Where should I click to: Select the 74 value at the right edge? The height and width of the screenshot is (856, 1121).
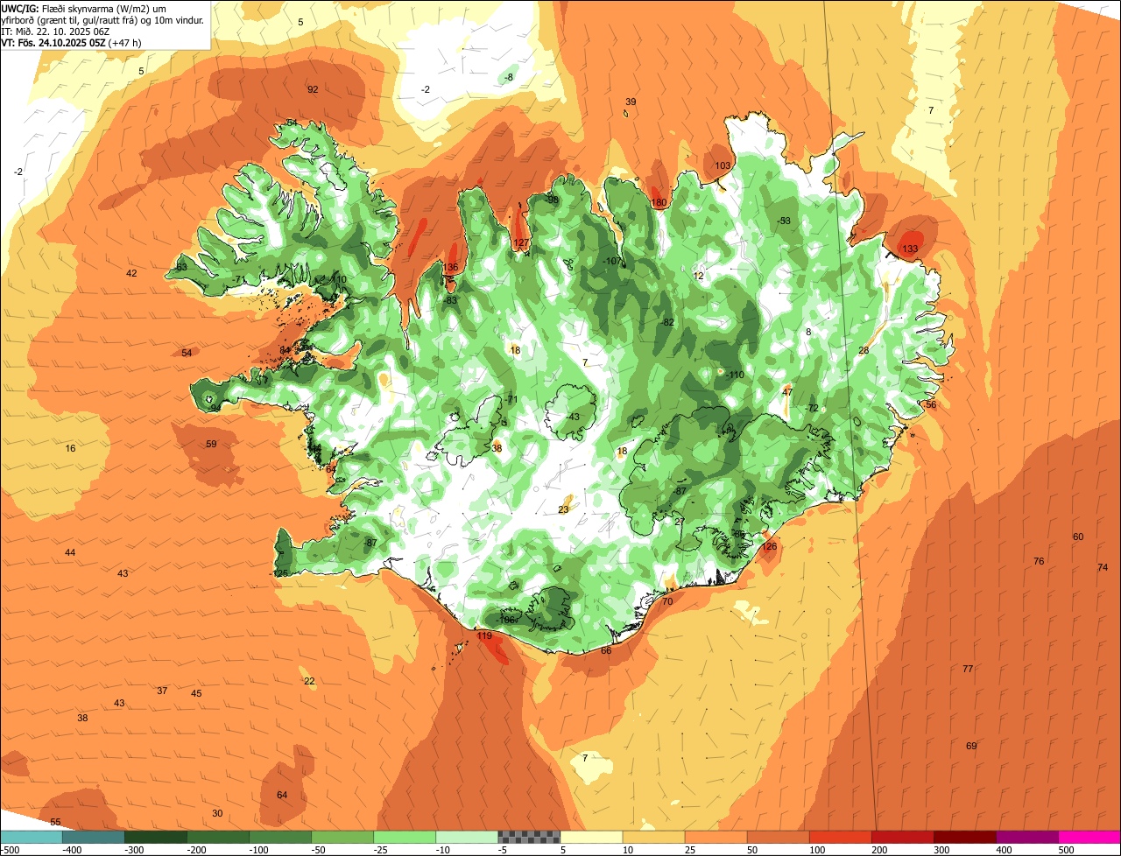[x=1103, y=567]
